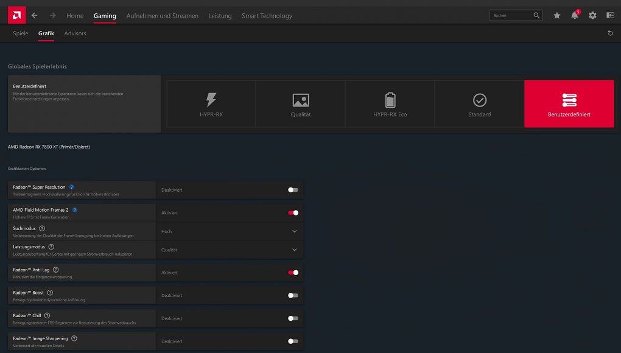Go forward with the right arrow
This screenshot has width=621, height=353.
point(53,15)
